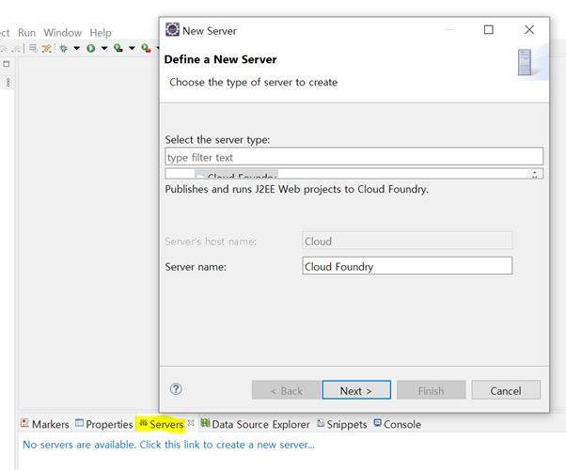
Task: Click the New Server dialog title icon
Action: point(172,29)
